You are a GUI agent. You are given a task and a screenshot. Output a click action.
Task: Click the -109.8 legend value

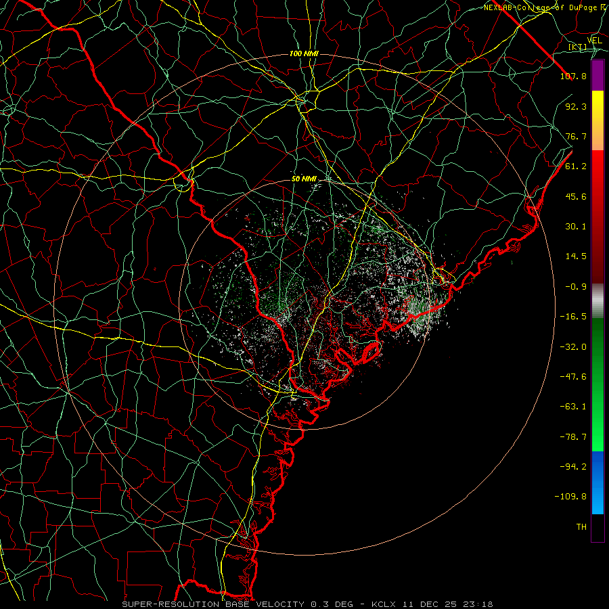coord(570,497)
